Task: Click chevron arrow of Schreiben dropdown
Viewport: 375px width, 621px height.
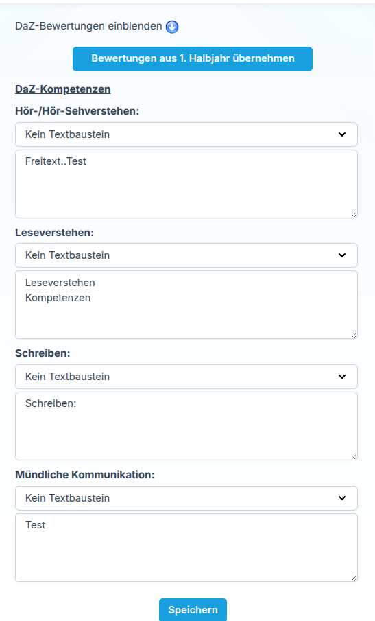Action: [342, 377]
